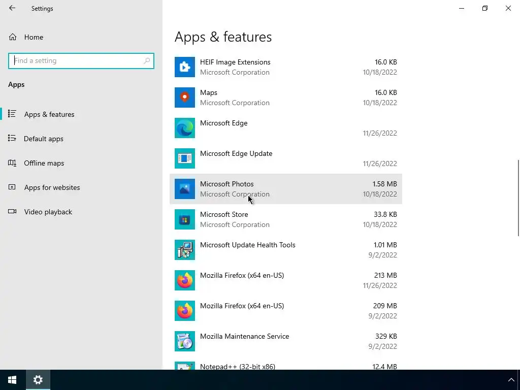
Task: Select the Maps app name
Action: coord(209,92)
